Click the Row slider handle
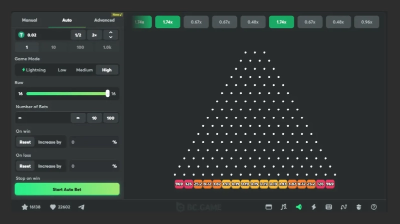Screen dimensions: 400x224 (x=107, y=93)
